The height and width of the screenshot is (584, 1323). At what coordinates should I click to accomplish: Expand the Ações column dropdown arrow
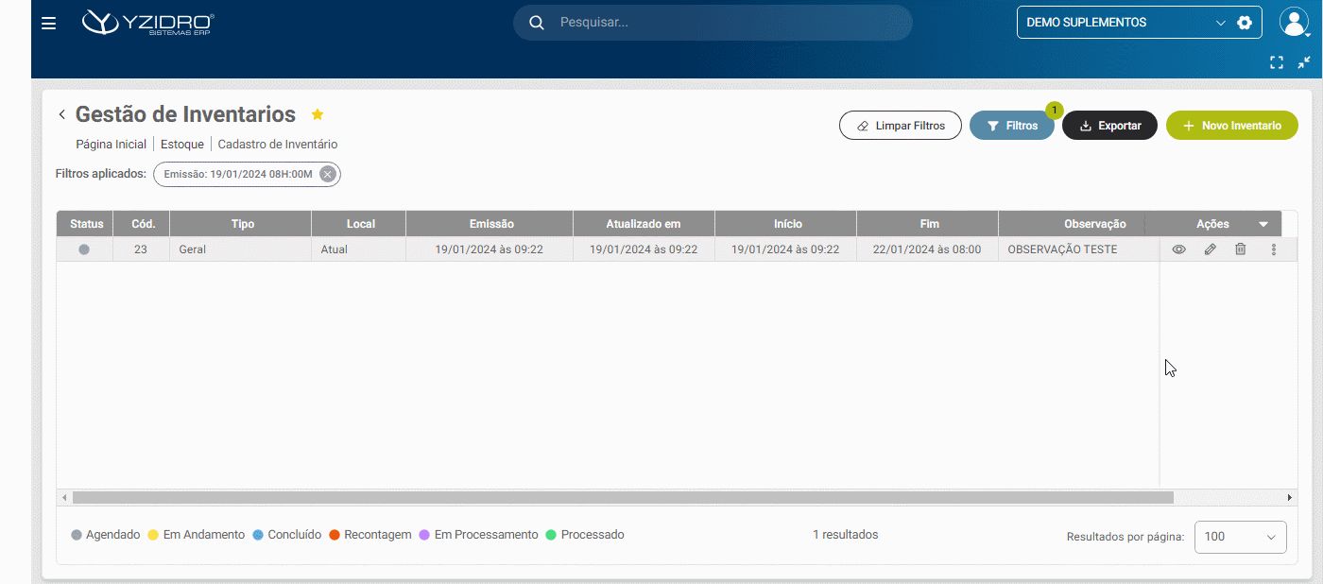(1263, 224)
